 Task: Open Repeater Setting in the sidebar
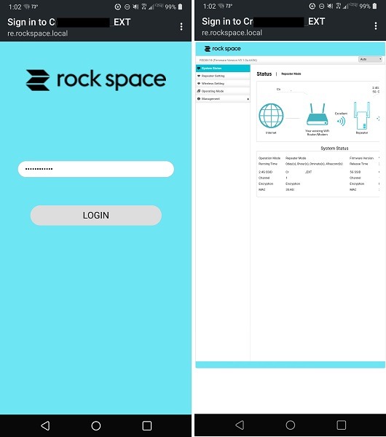pyautogui.click(x=223, y=76)
